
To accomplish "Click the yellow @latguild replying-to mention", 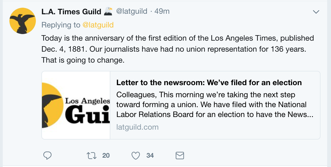I will coord(98,25).
